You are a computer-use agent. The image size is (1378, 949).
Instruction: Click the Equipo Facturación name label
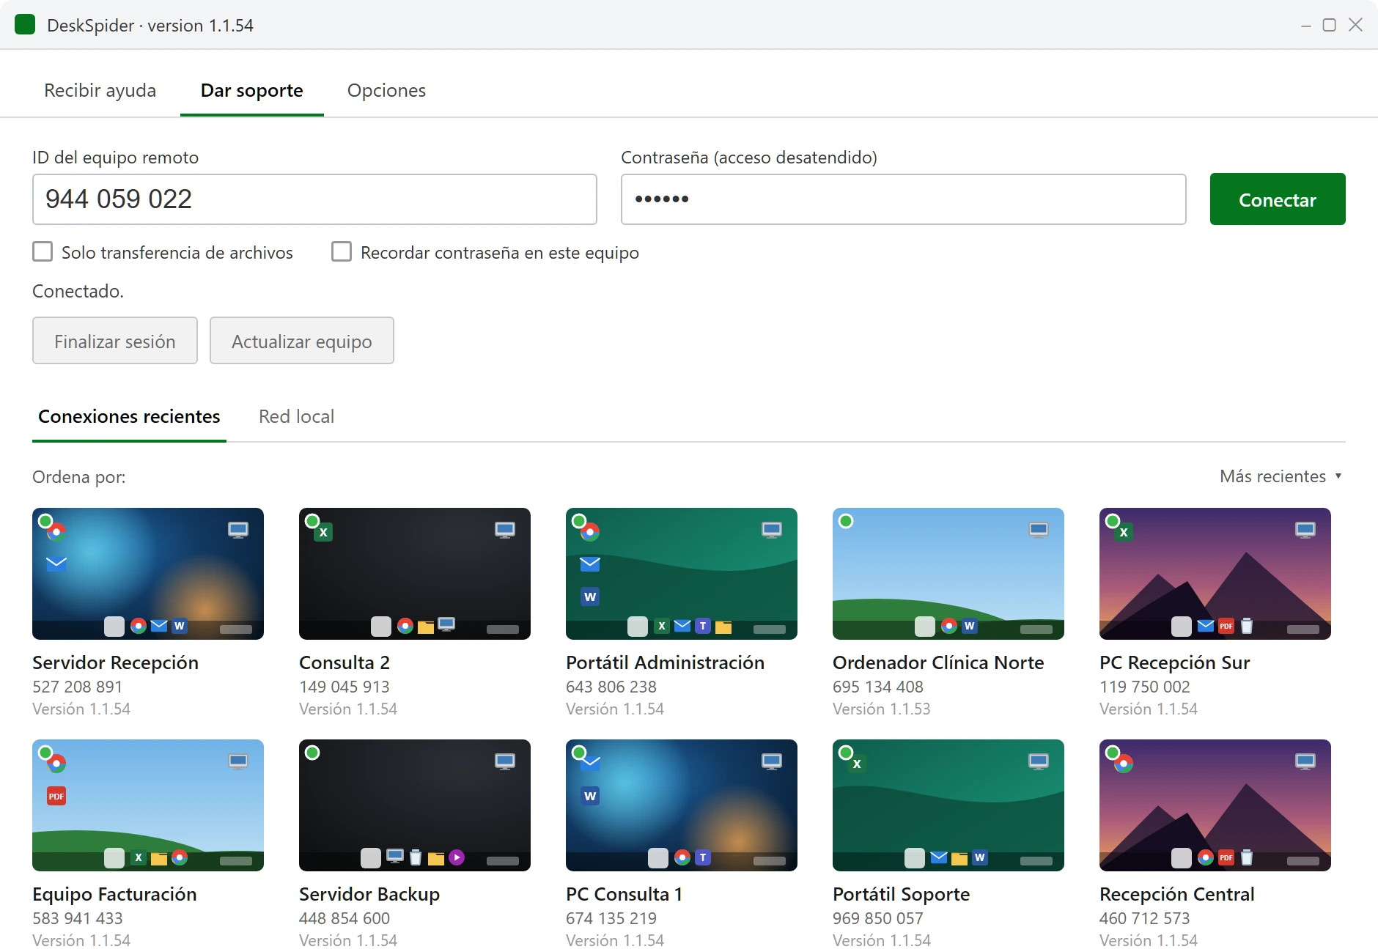click(115, 894)
